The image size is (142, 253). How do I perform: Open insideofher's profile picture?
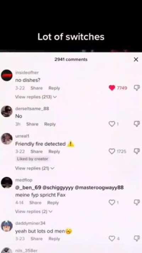tap(7, 75)
